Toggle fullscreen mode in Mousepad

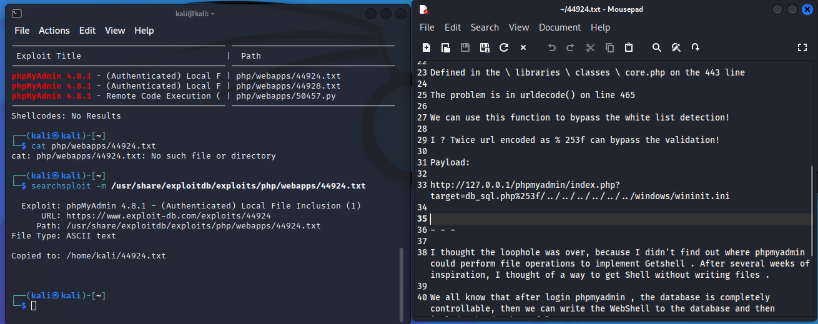pyautogui.click(x=803, y=47)
